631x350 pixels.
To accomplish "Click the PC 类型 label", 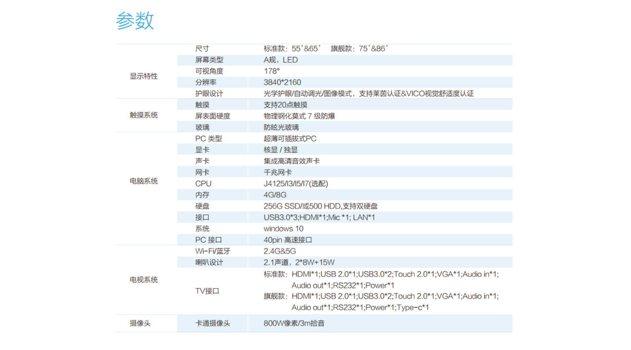I will pyautogui.click(x=209, y=139).
